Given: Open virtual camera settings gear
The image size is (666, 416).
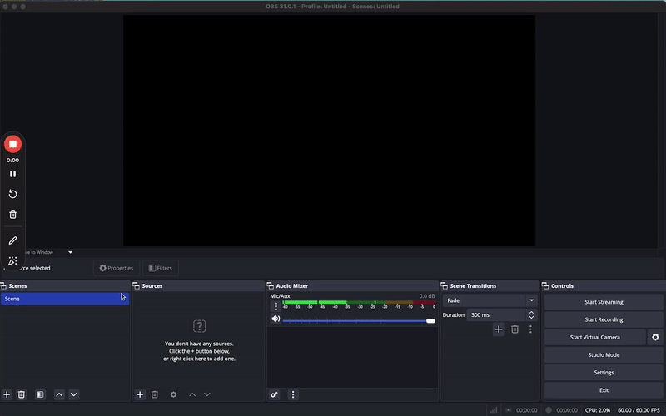Looking at the screenshot, I should pyautogui.click(x=655, y=337).
